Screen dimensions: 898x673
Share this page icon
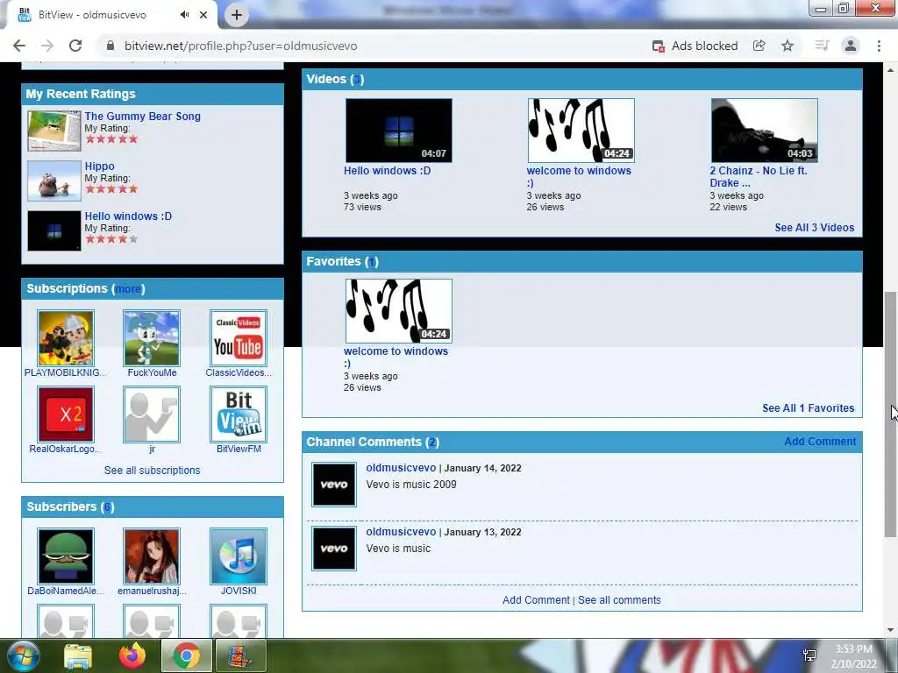(759, 46)
